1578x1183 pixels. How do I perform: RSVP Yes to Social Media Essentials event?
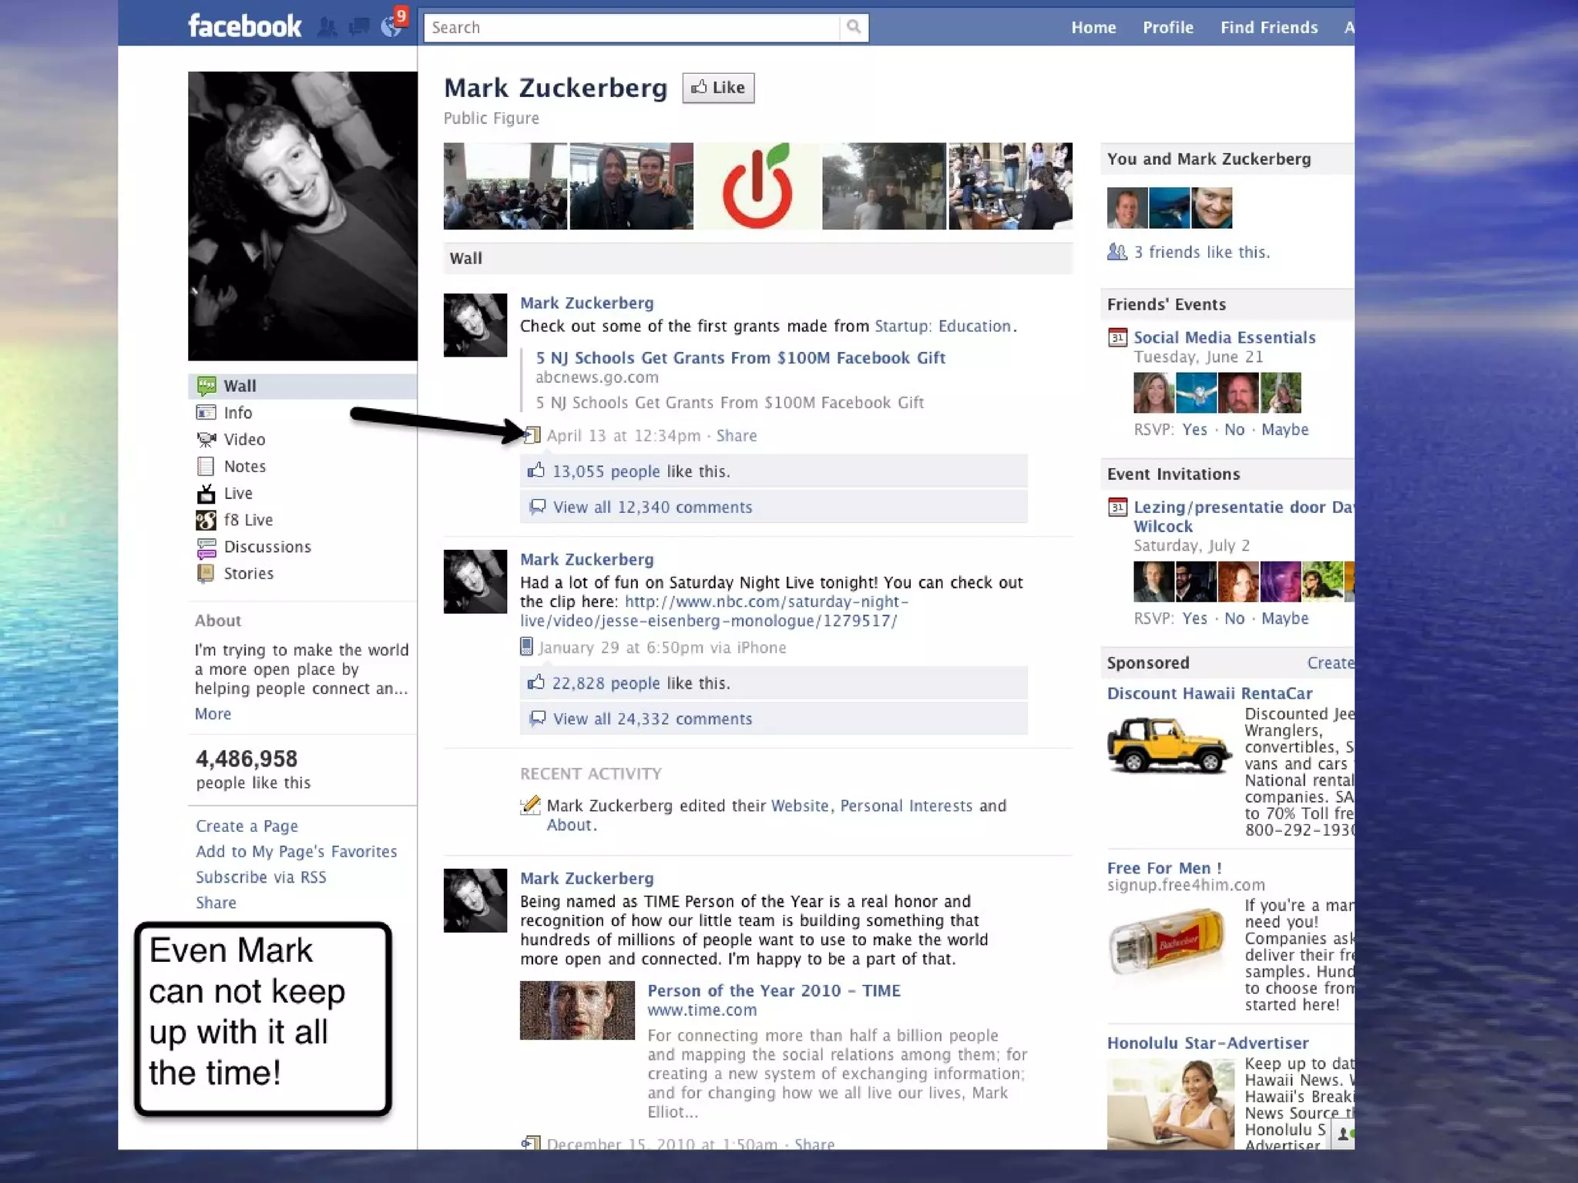[1194, 430]
